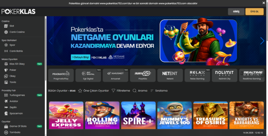Open Rolling in Treasures game thumbnail
268x136 pixels.
coord(102,115)
